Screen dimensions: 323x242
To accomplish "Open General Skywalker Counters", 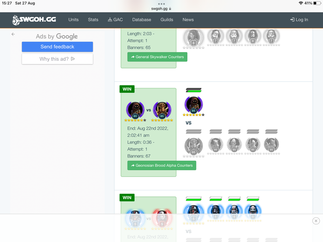I will (x=157, y=57).
